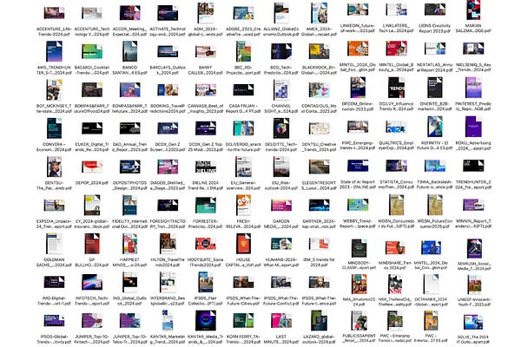Click the NEXTATLAS Annual Report 2024.pdf name
This screenshot has width=521, height=347.
(x=435, y=68)
